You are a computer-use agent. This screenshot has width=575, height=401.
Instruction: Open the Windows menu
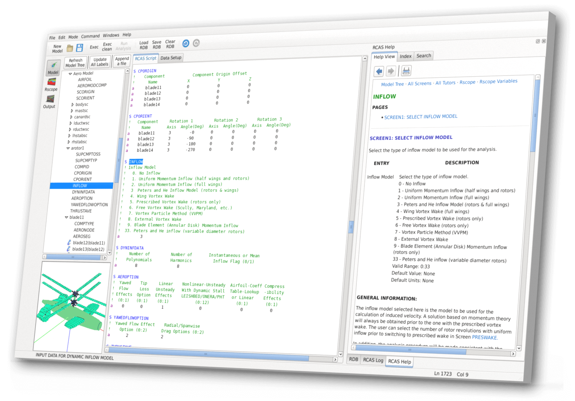click(111, 35)
